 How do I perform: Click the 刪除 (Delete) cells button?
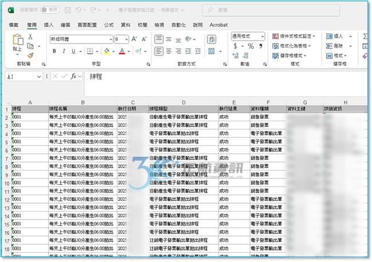pyautogui.click(x=334, y=46)
